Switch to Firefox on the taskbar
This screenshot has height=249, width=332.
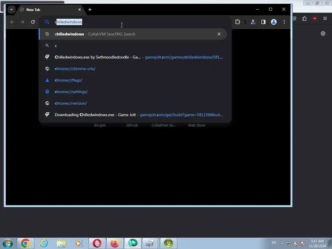click(115, 243)
